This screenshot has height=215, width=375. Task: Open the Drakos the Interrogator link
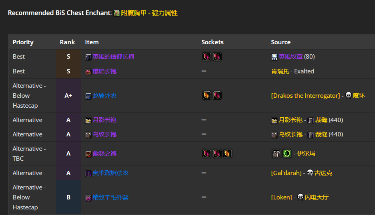305,96
